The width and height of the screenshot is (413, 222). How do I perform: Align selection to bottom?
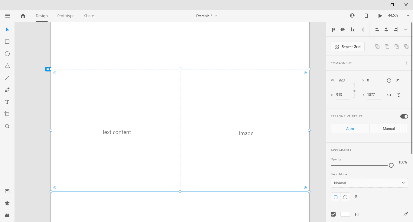click(x=353, y=30)
